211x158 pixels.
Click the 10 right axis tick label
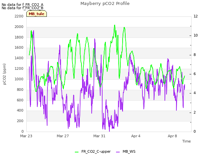(x=196, y=35)
